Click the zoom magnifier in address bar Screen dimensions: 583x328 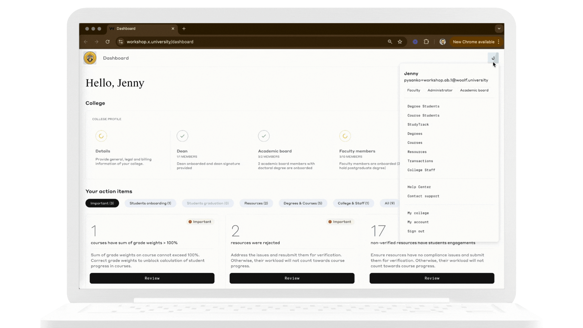coord(390,42)
